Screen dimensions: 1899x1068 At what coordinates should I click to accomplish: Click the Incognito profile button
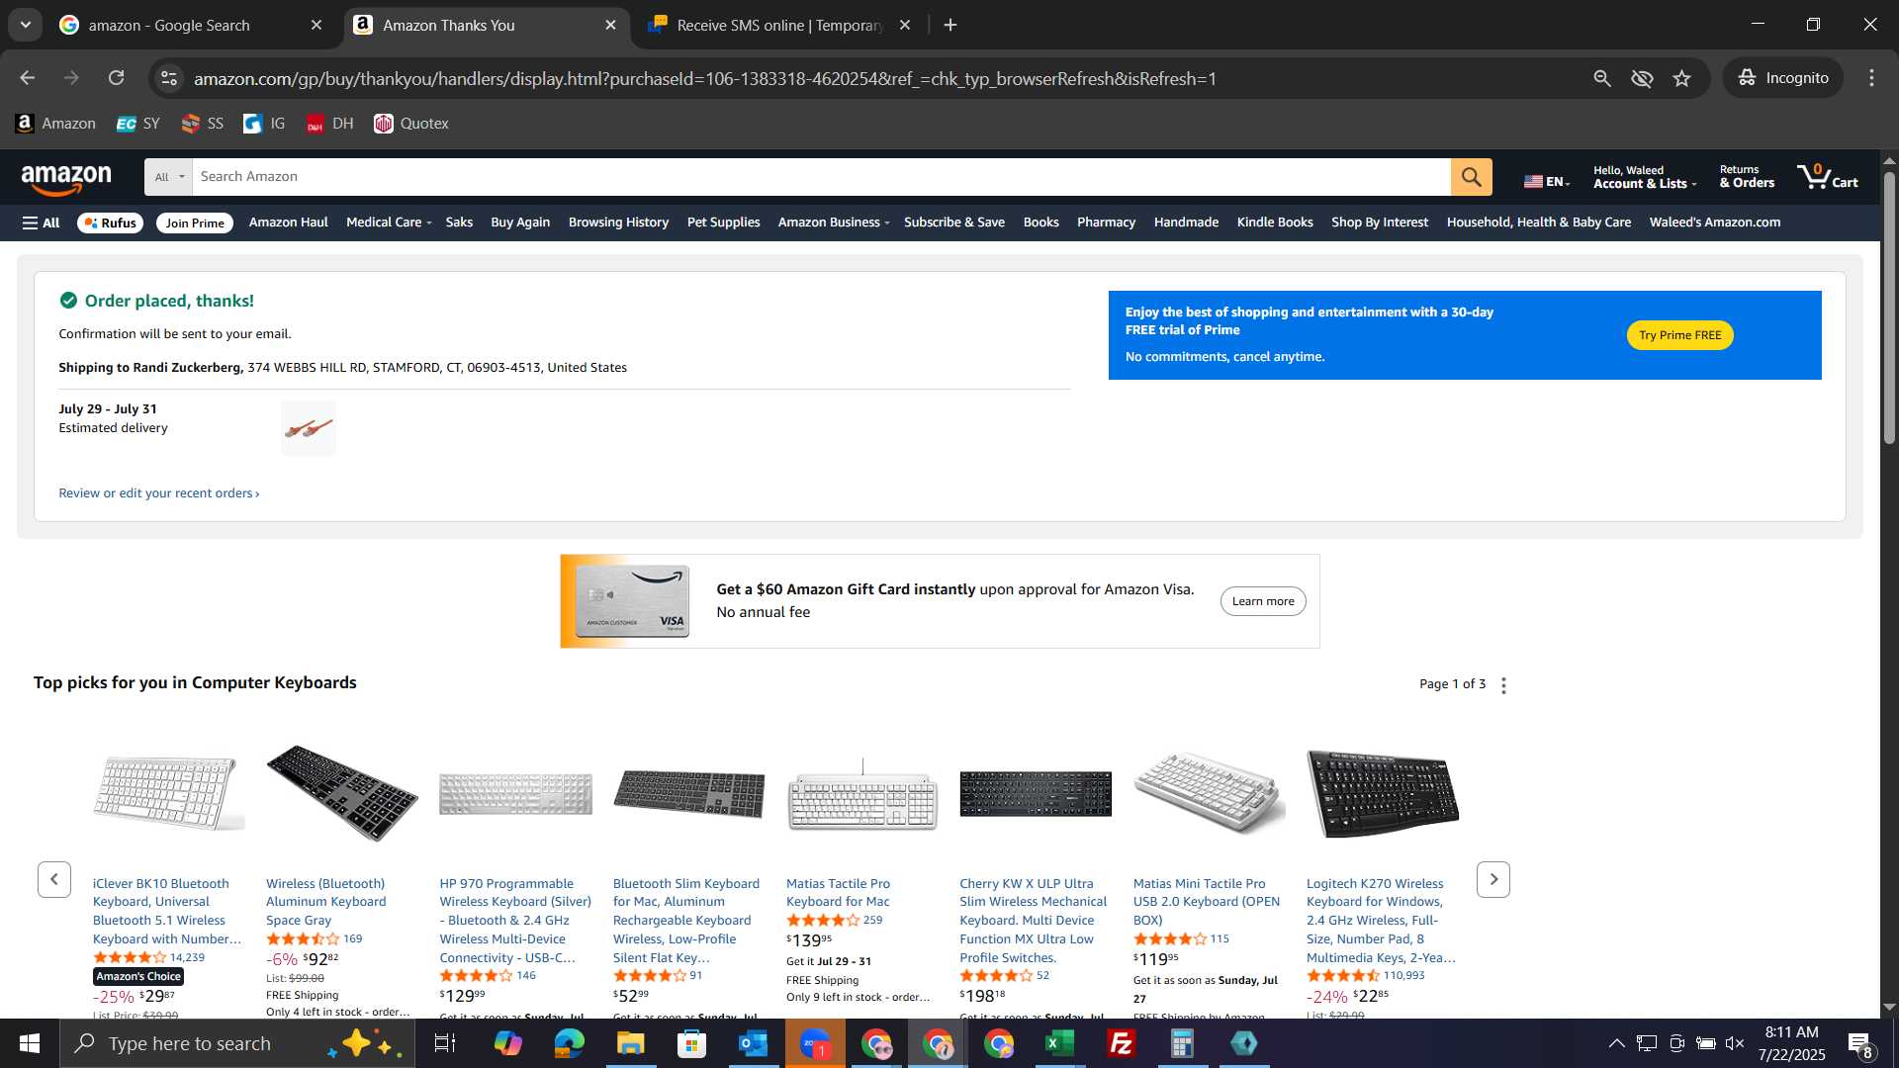[1782, 78]
